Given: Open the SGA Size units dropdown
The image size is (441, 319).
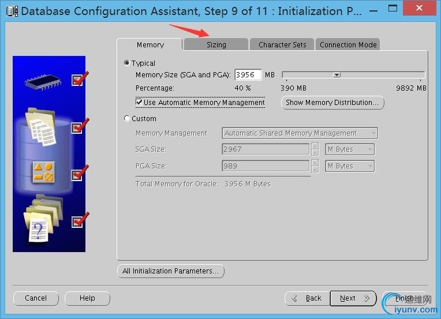Looking at the screenshot, I should tap(350, 149).
